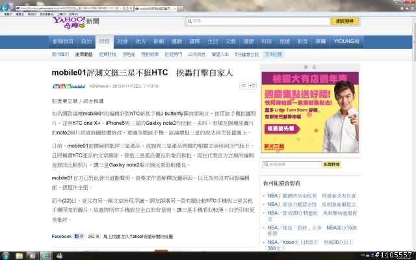Open Favorites with the star icon
The width and height of the screenshot is (416, 260).
pos(408,8)
